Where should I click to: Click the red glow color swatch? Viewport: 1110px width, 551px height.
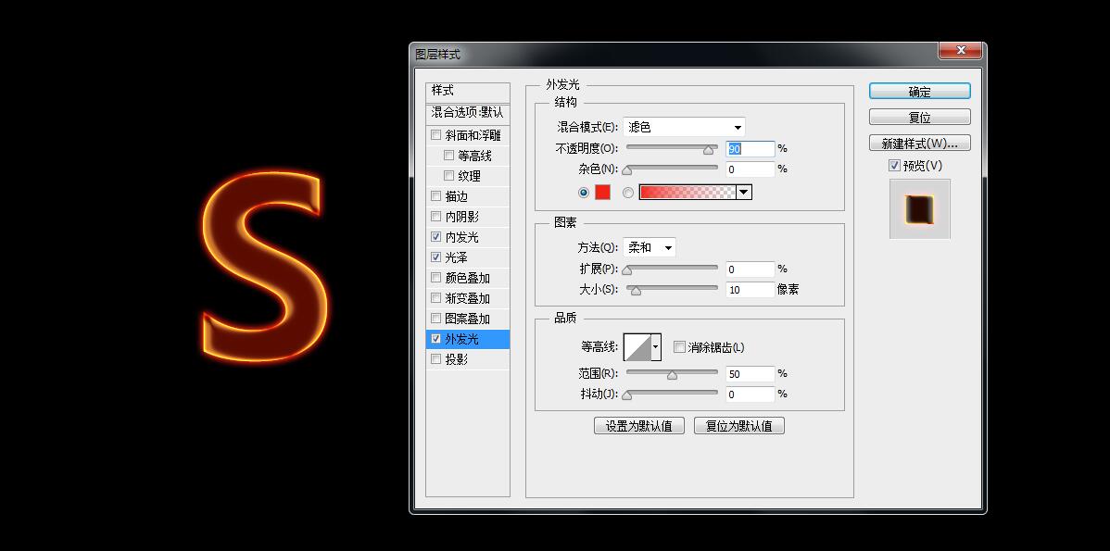[602, 193]
